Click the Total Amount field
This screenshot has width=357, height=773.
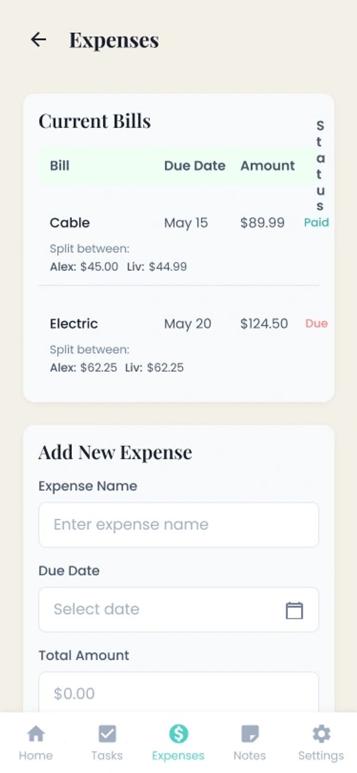(178, 693)
